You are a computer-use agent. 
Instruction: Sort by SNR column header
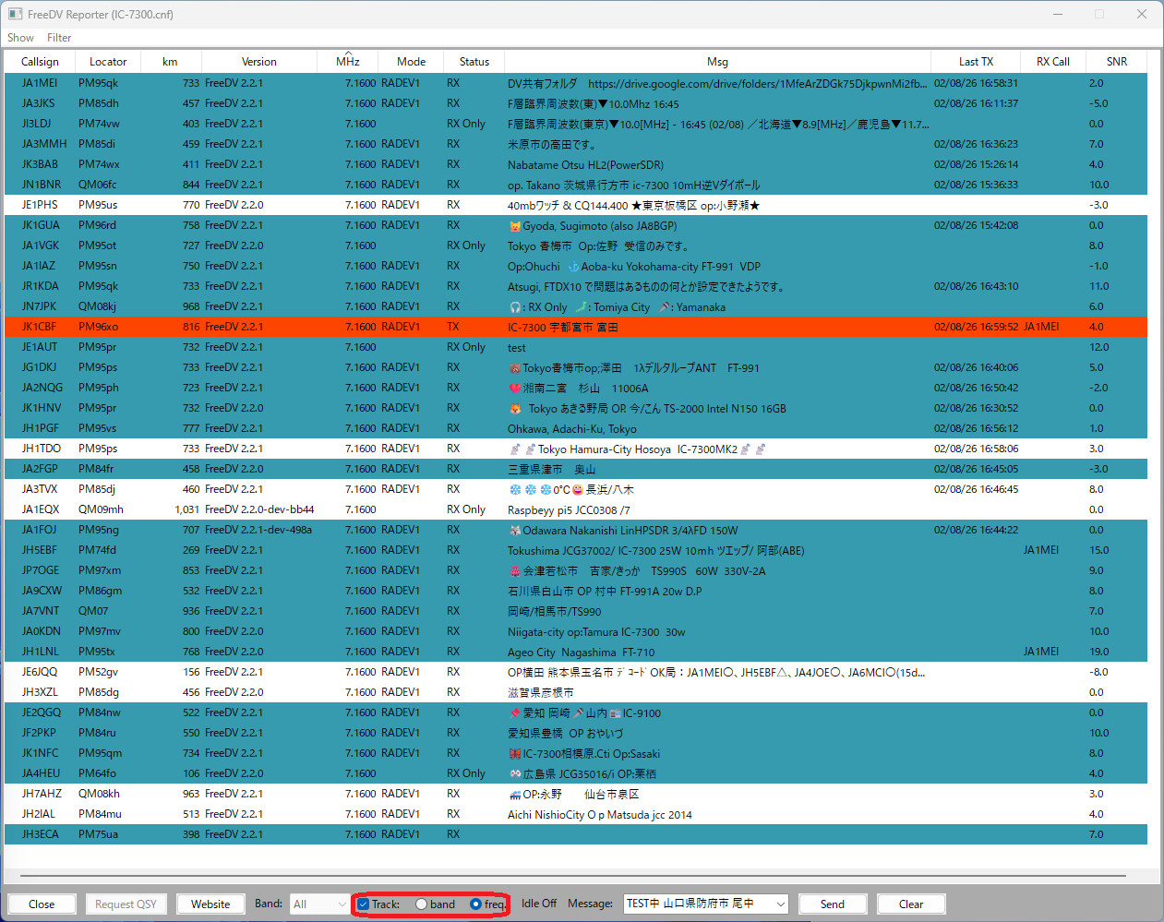point(1117,62)
